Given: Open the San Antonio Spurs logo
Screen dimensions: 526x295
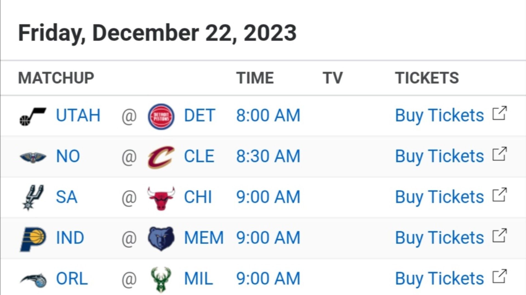Looking at the screenshot, I should (x=33, y=197).
